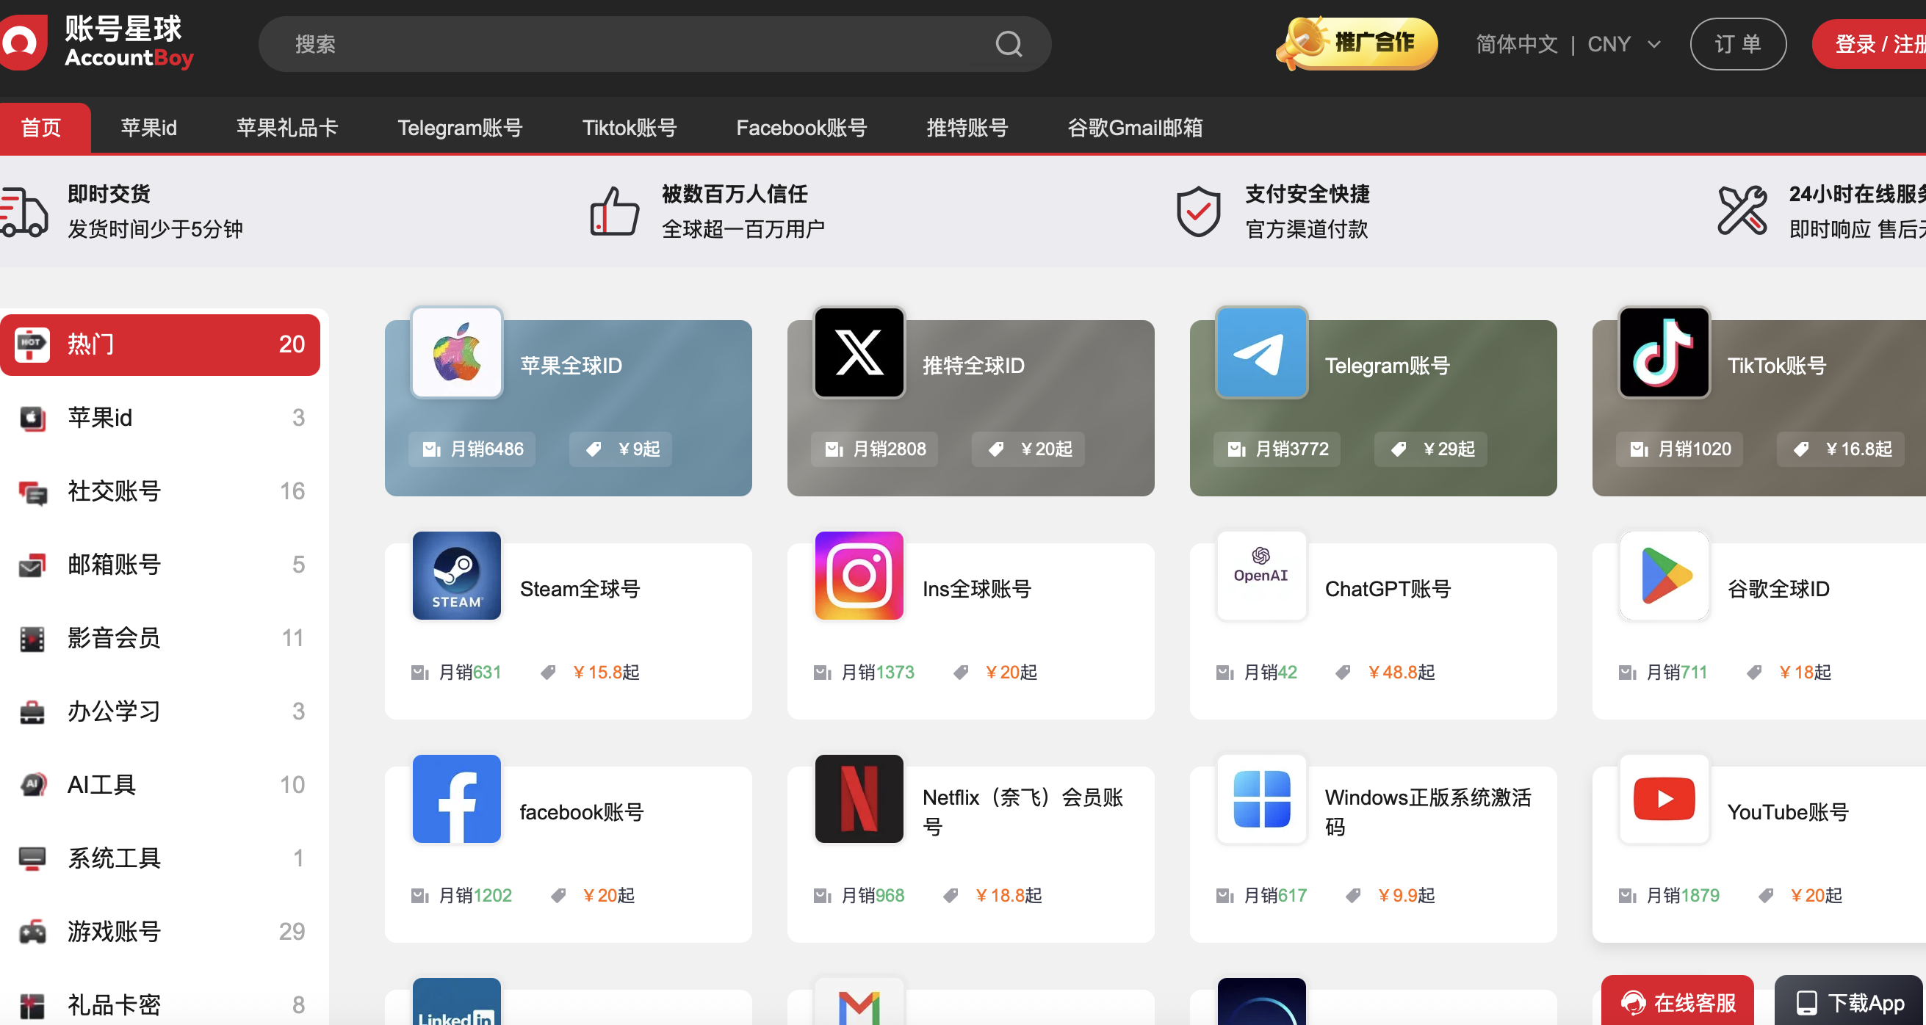Image resolution: width=1926 pixels, height=1025 pixels.
Task: Click the YouTube play logo icon
Action: 1663,799
